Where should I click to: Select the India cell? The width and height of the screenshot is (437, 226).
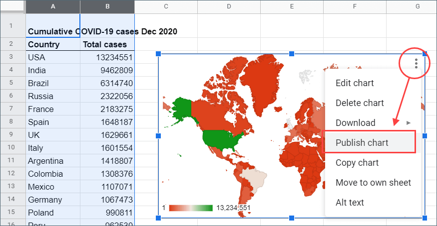click(53, 70)
